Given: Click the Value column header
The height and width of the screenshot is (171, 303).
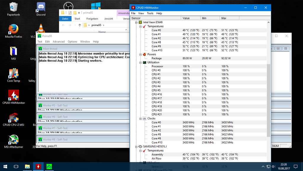Looking at the screenshot, I should coord(191,18).
